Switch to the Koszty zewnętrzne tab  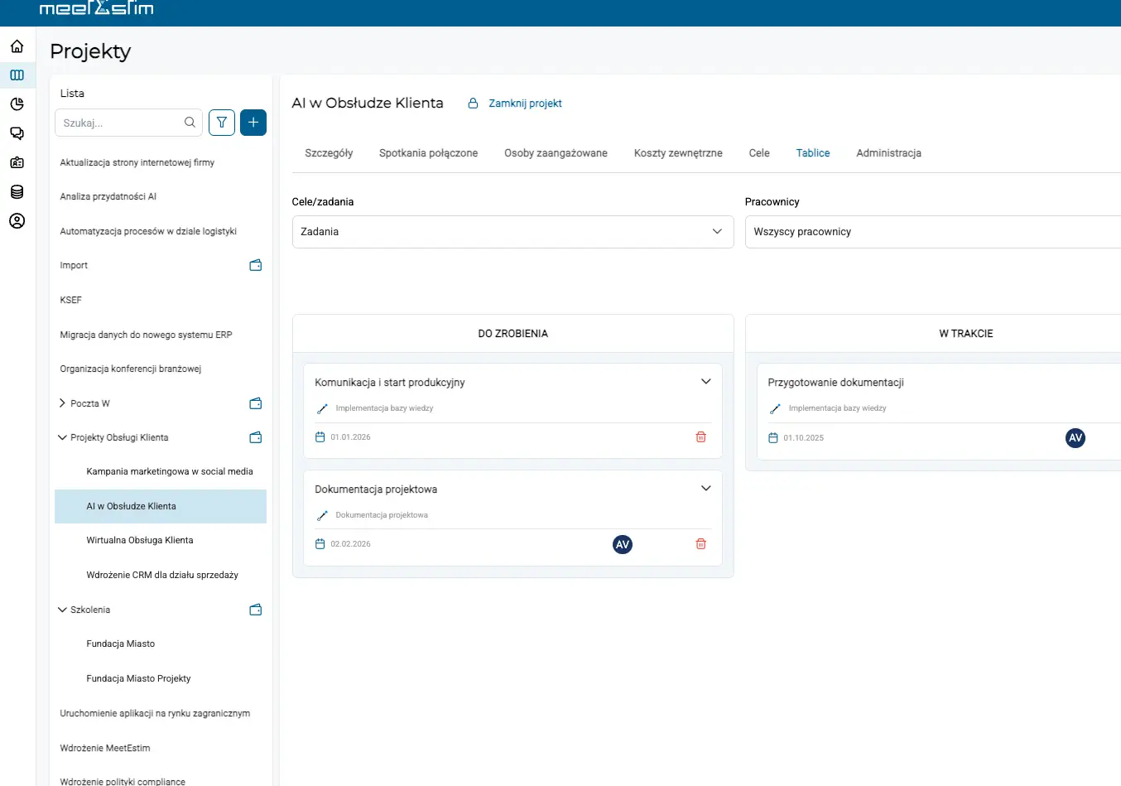point(678,152)
